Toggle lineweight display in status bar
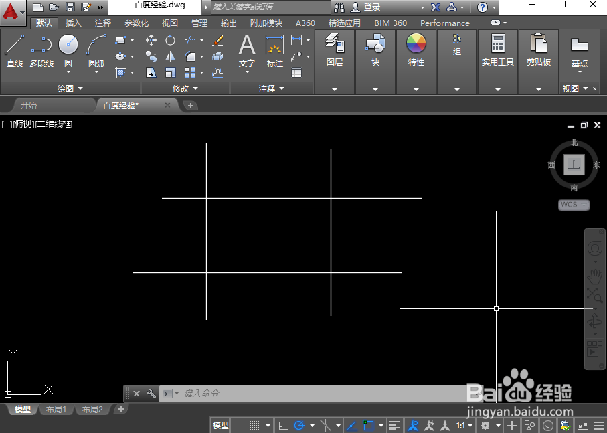The height and width of the screenshot is (433, 607). click(395, 426)
